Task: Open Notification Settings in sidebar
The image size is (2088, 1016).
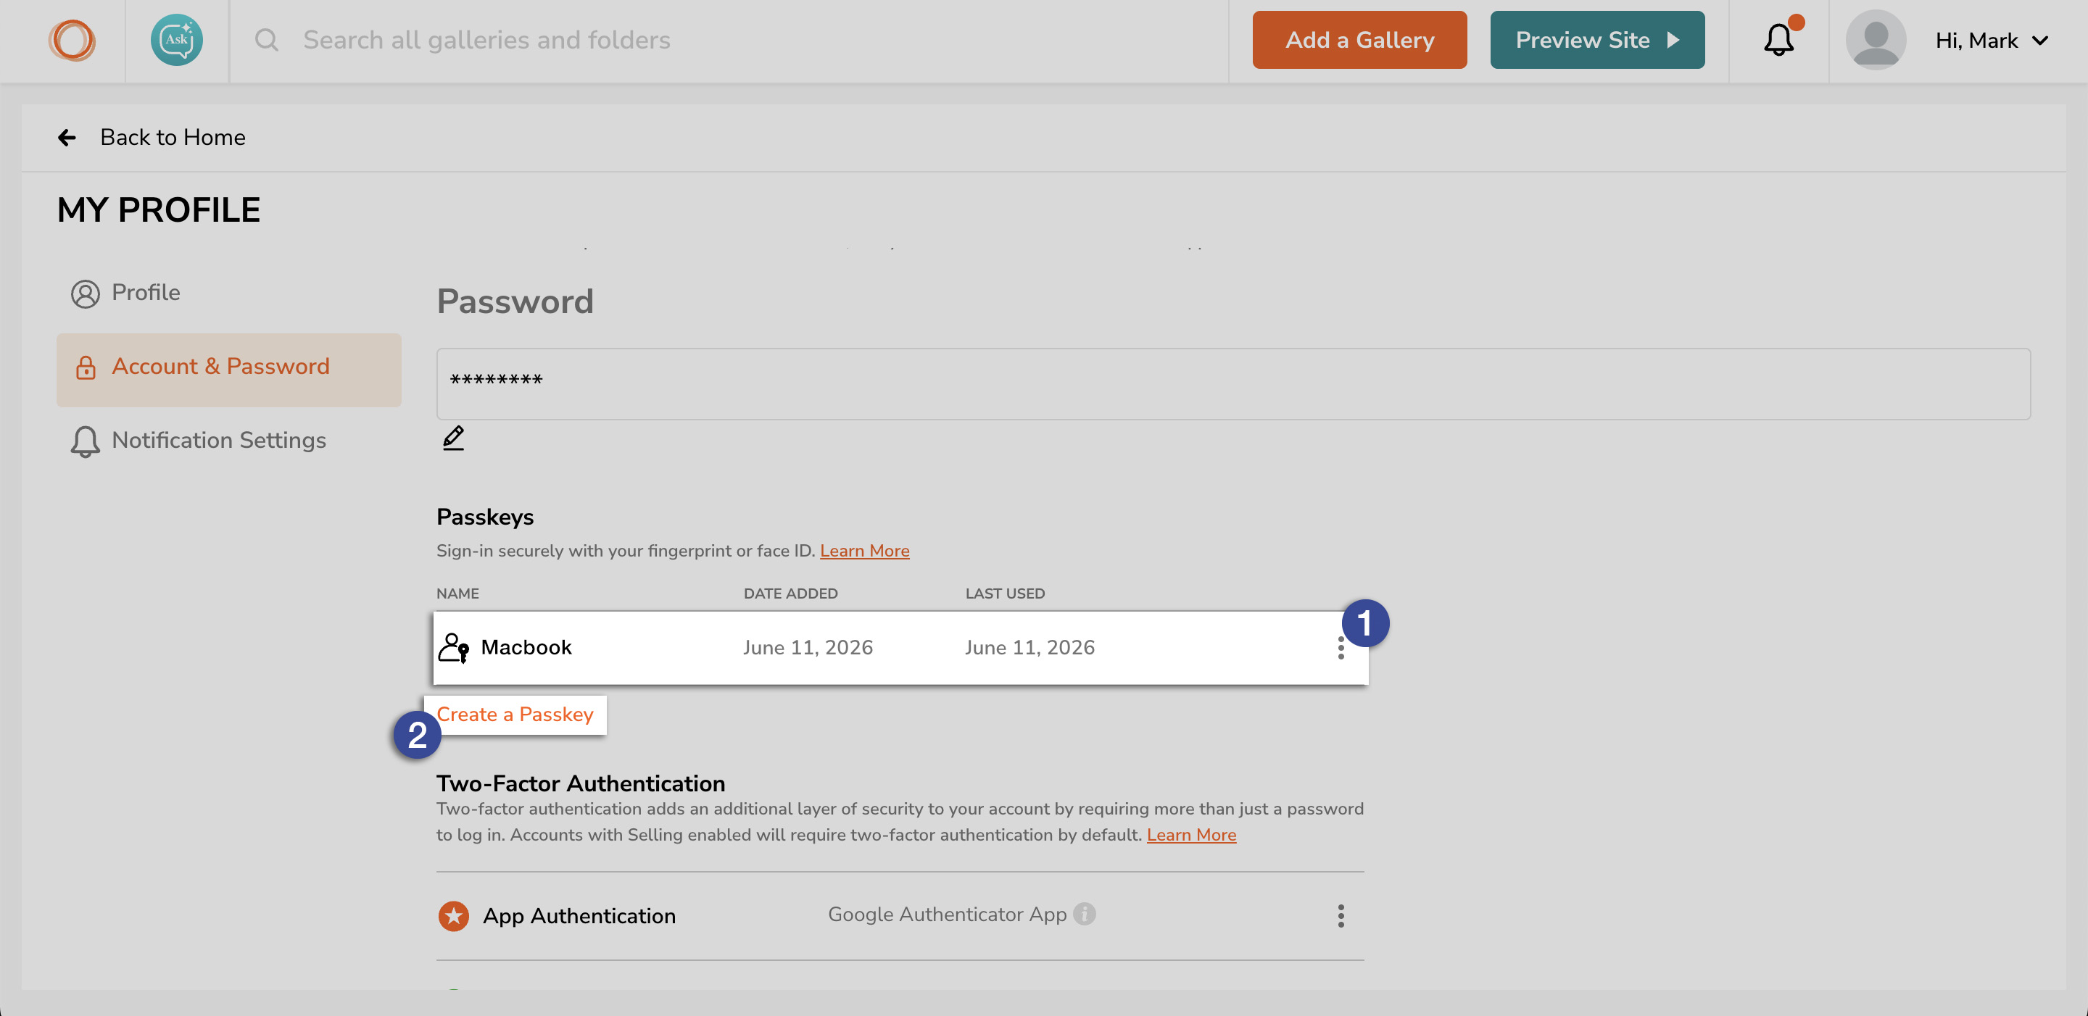Action: [x=199, y=441]
